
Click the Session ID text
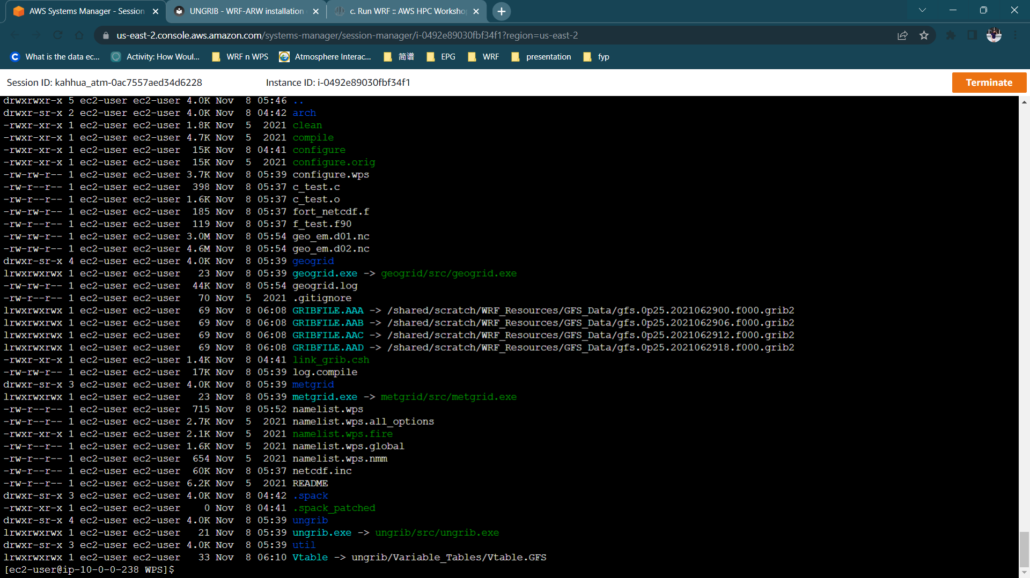pyautogui.click(x=105, y=83)
